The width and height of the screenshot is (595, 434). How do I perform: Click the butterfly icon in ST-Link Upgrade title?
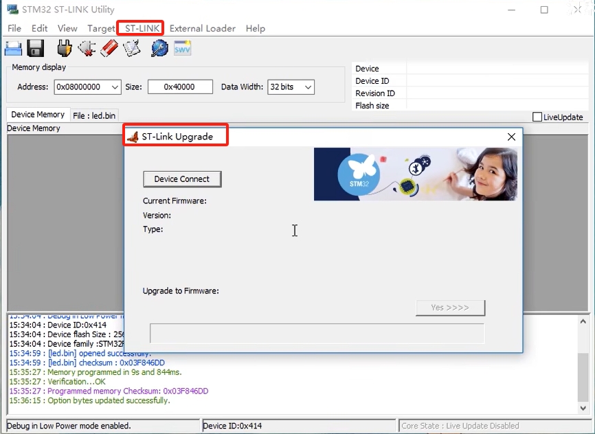(x=133, y=137)
